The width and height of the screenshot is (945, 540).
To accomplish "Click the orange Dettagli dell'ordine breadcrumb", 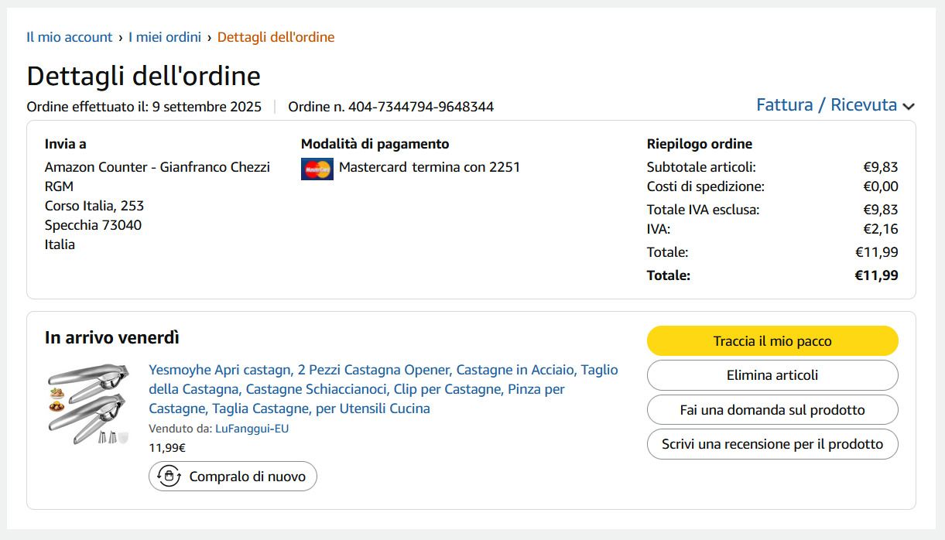I will click(276, 37).
